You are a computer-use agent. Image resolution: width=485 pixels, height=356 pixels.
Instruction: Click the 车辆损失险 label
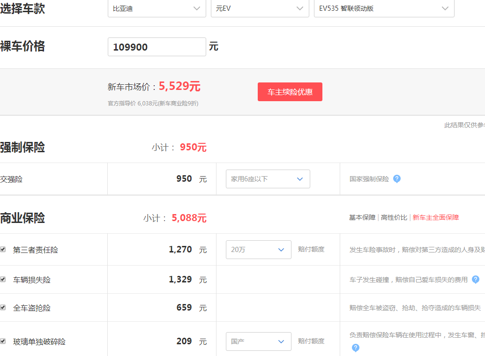point(32,280)
